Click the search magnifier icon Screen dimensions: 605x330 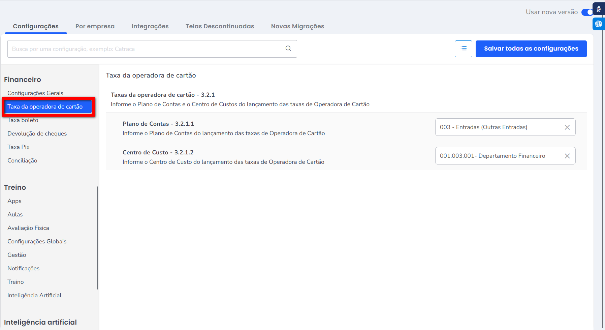[x=288, y=49]
